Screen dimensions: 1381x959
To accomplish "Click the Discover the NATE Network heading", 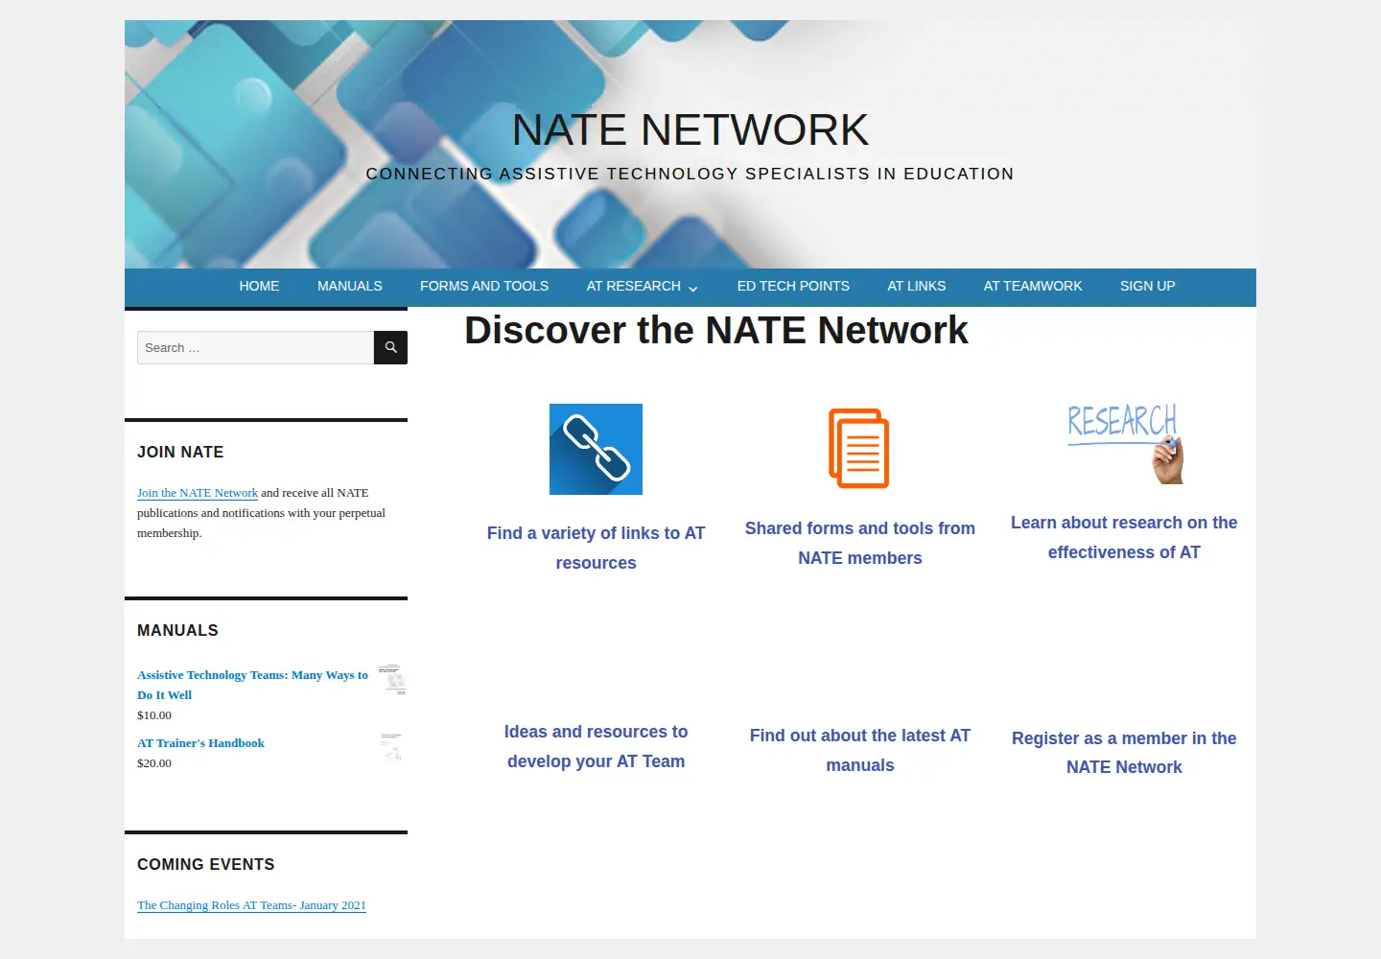I will coord(716,330).
